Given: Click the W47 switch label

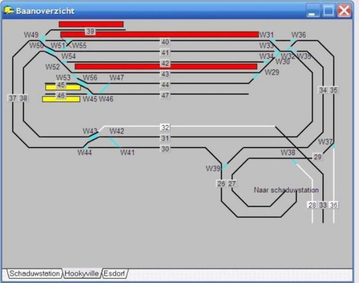Looking at the screenshot, I should (x=117, y=77).
